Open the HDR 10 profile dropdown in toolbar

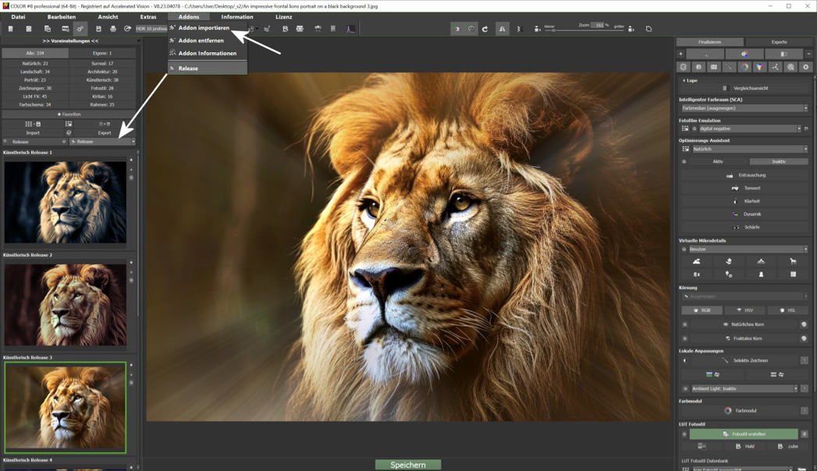(151, 29)
